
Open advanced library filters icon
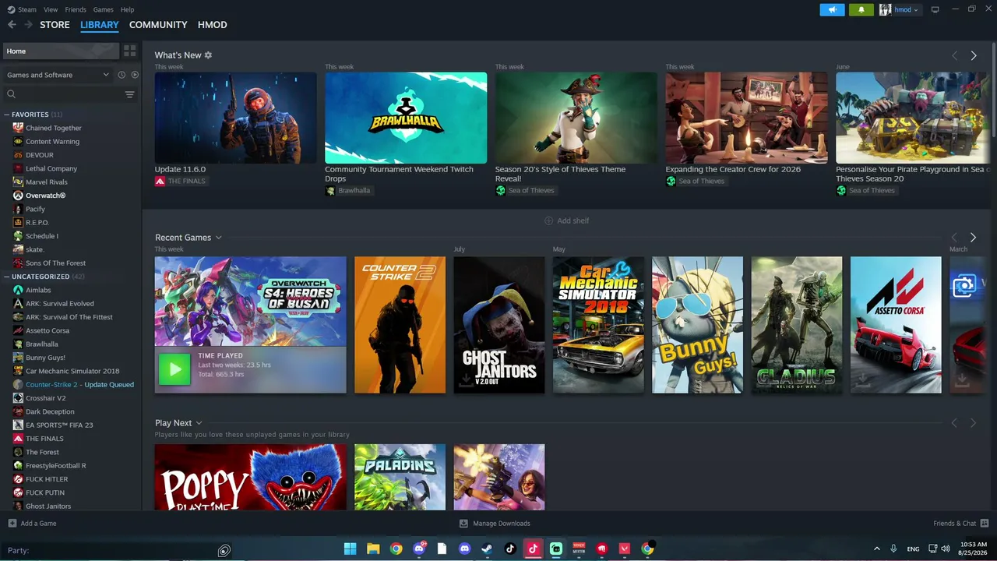[x=129, y=94]
